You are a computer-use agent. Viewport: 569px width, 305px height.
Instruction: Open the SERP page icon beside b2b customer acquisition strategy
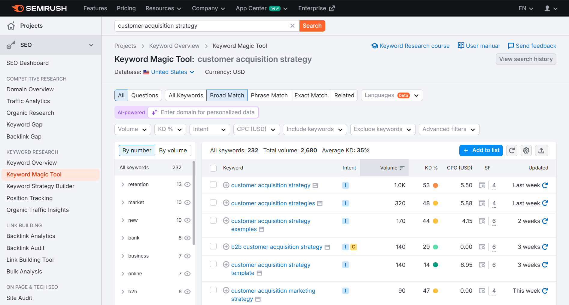pos(327,247)
